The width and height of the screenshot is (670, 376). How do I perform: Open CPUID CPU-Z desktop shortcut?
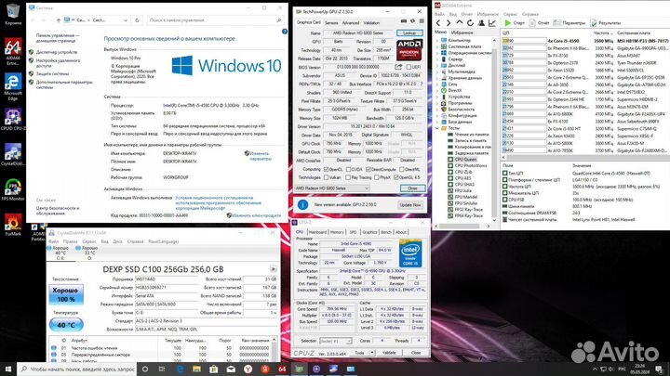[13, 120]
